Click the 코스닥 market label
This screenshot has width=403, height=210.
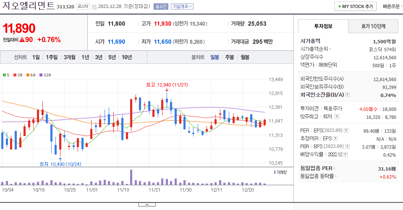tap(83, 6)
